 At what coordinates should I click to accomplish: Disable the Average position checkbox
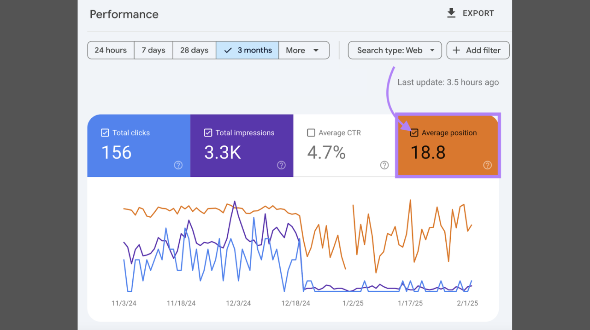414,133
